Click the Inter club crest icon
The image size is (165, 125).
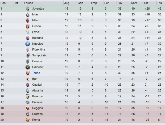click(x=28, y=15)
